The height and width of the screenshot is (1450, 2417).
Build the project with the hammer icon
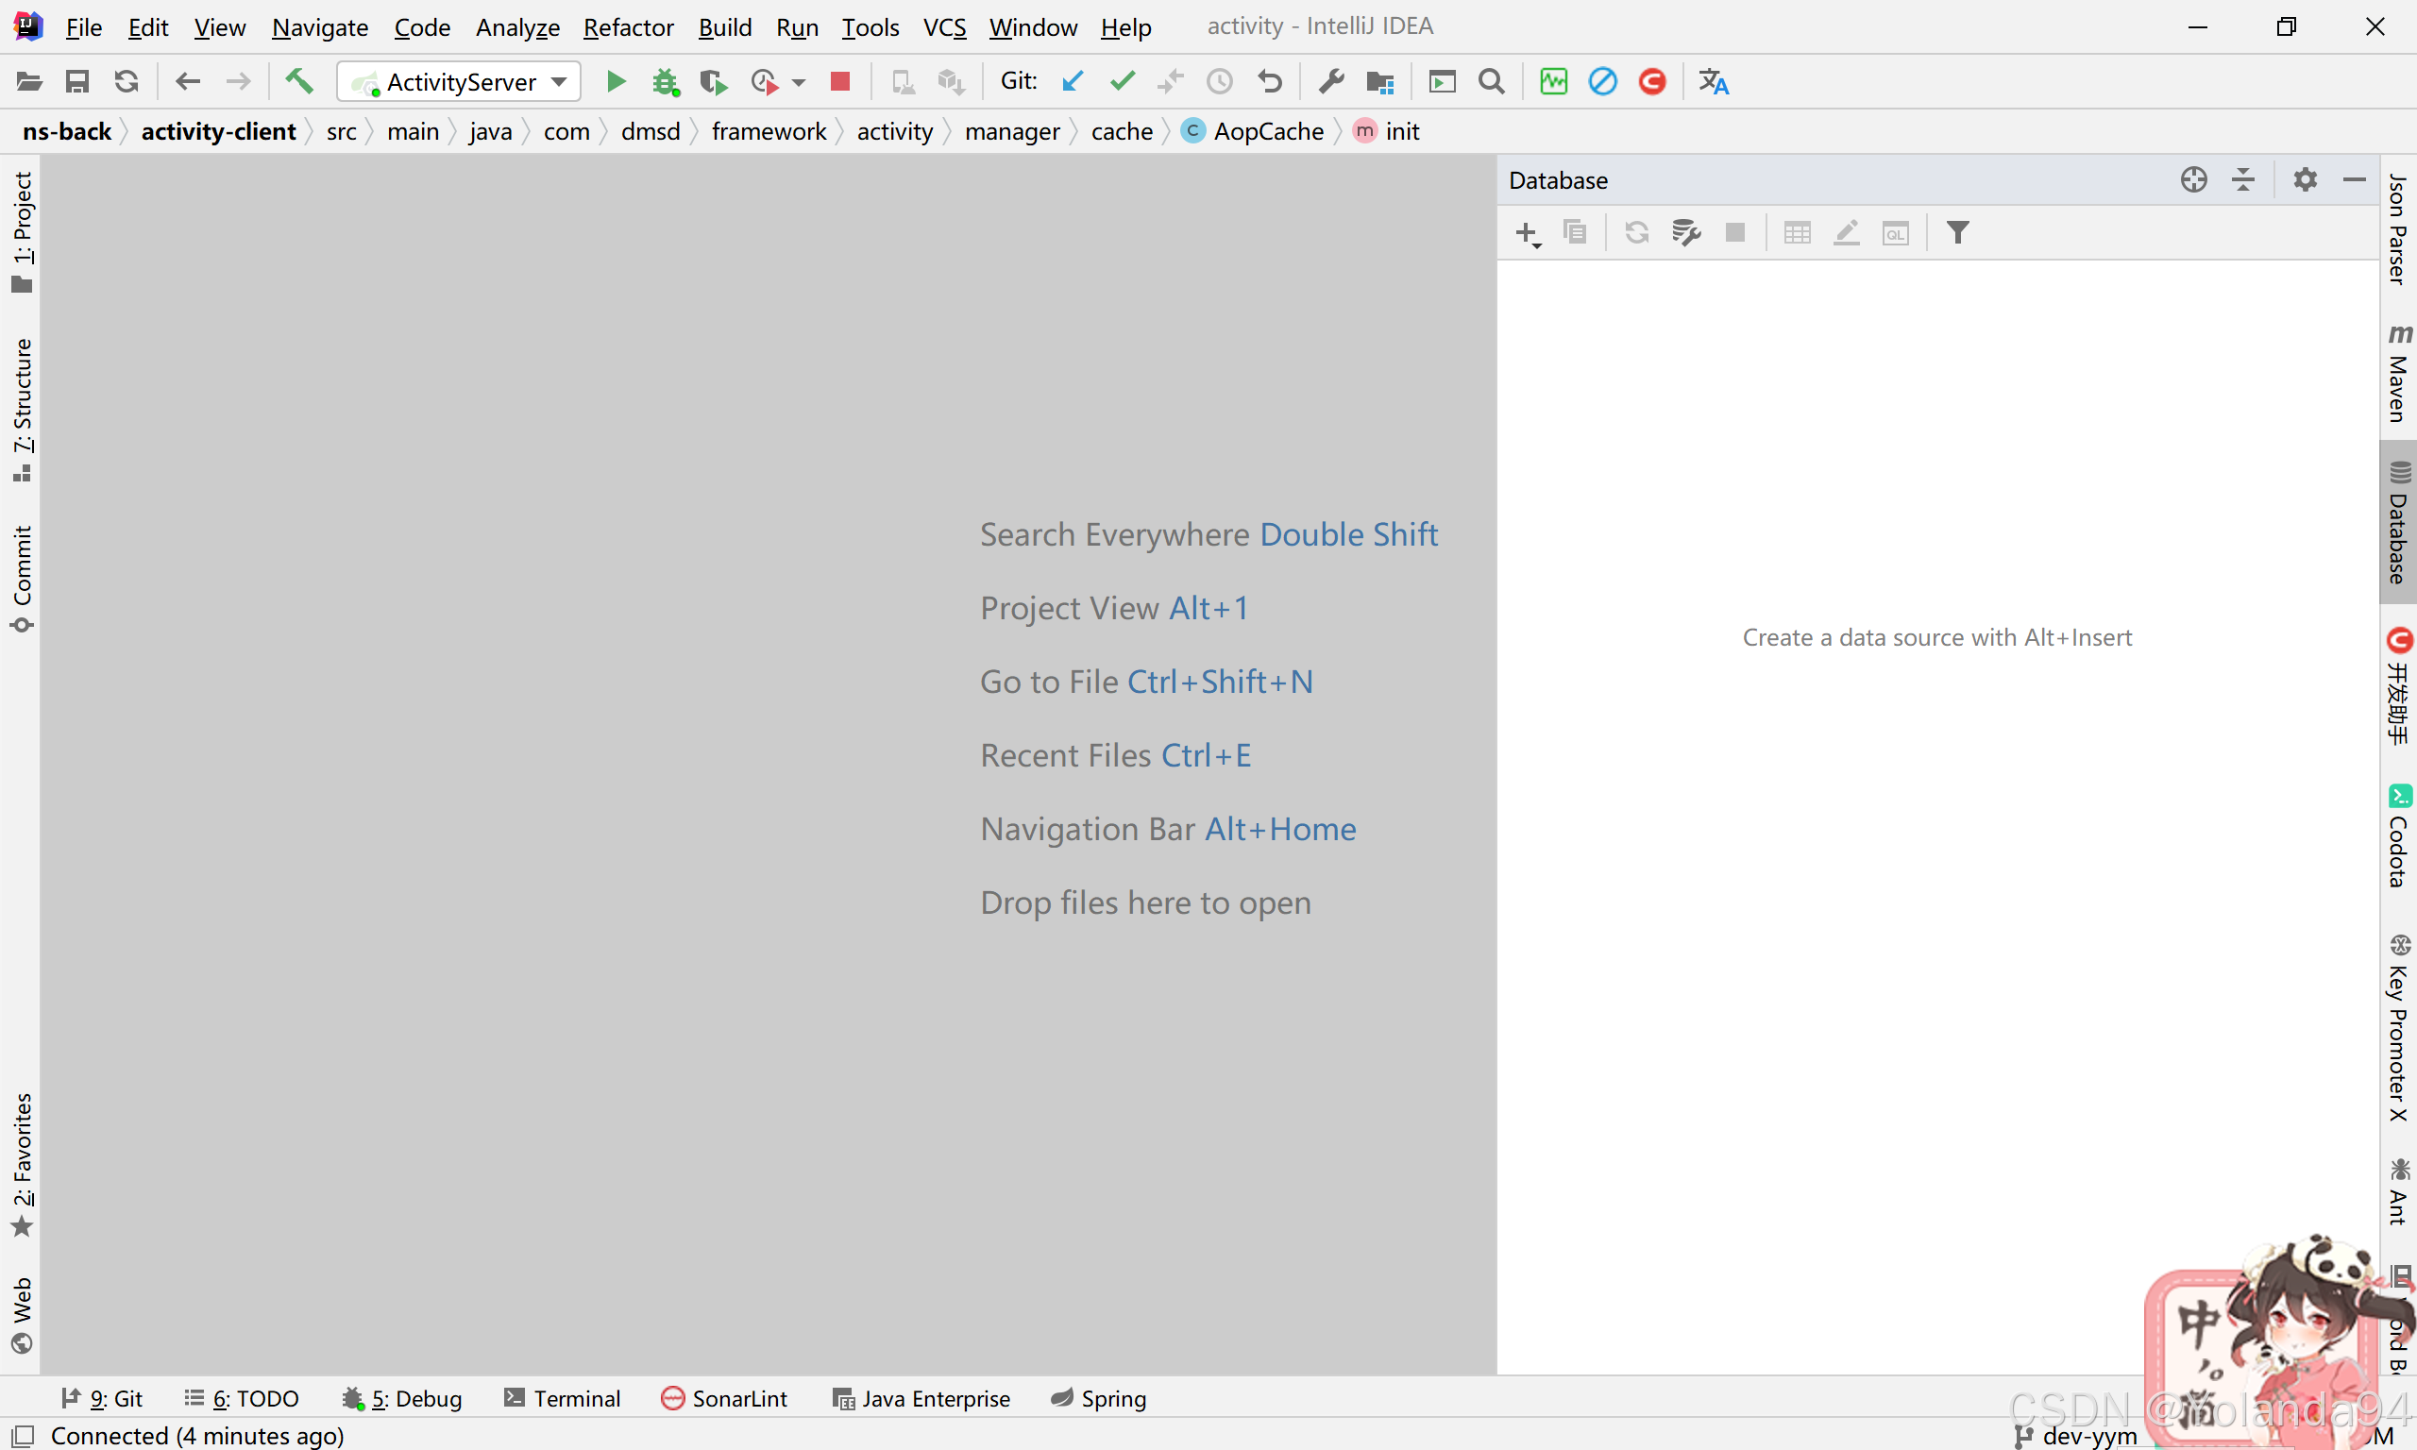pyautogui.click(x=299, y=81)
